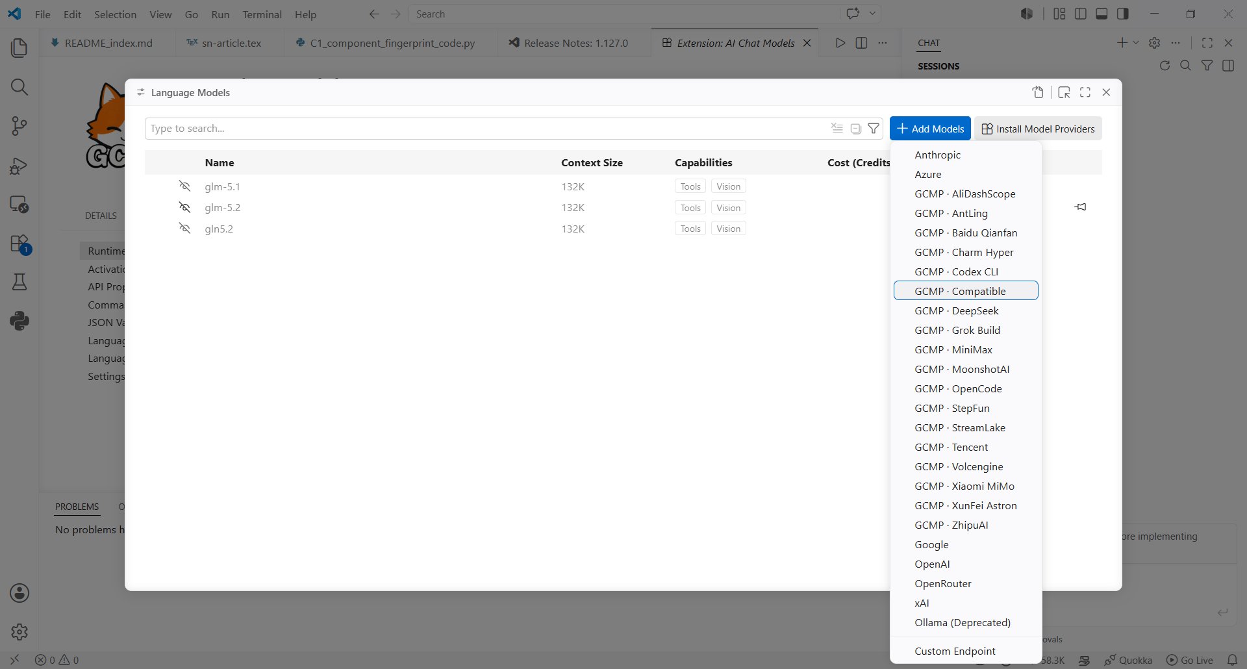Open errors and warnings count in status bar
1247x669 pixels.
click(x=57, y=660)
